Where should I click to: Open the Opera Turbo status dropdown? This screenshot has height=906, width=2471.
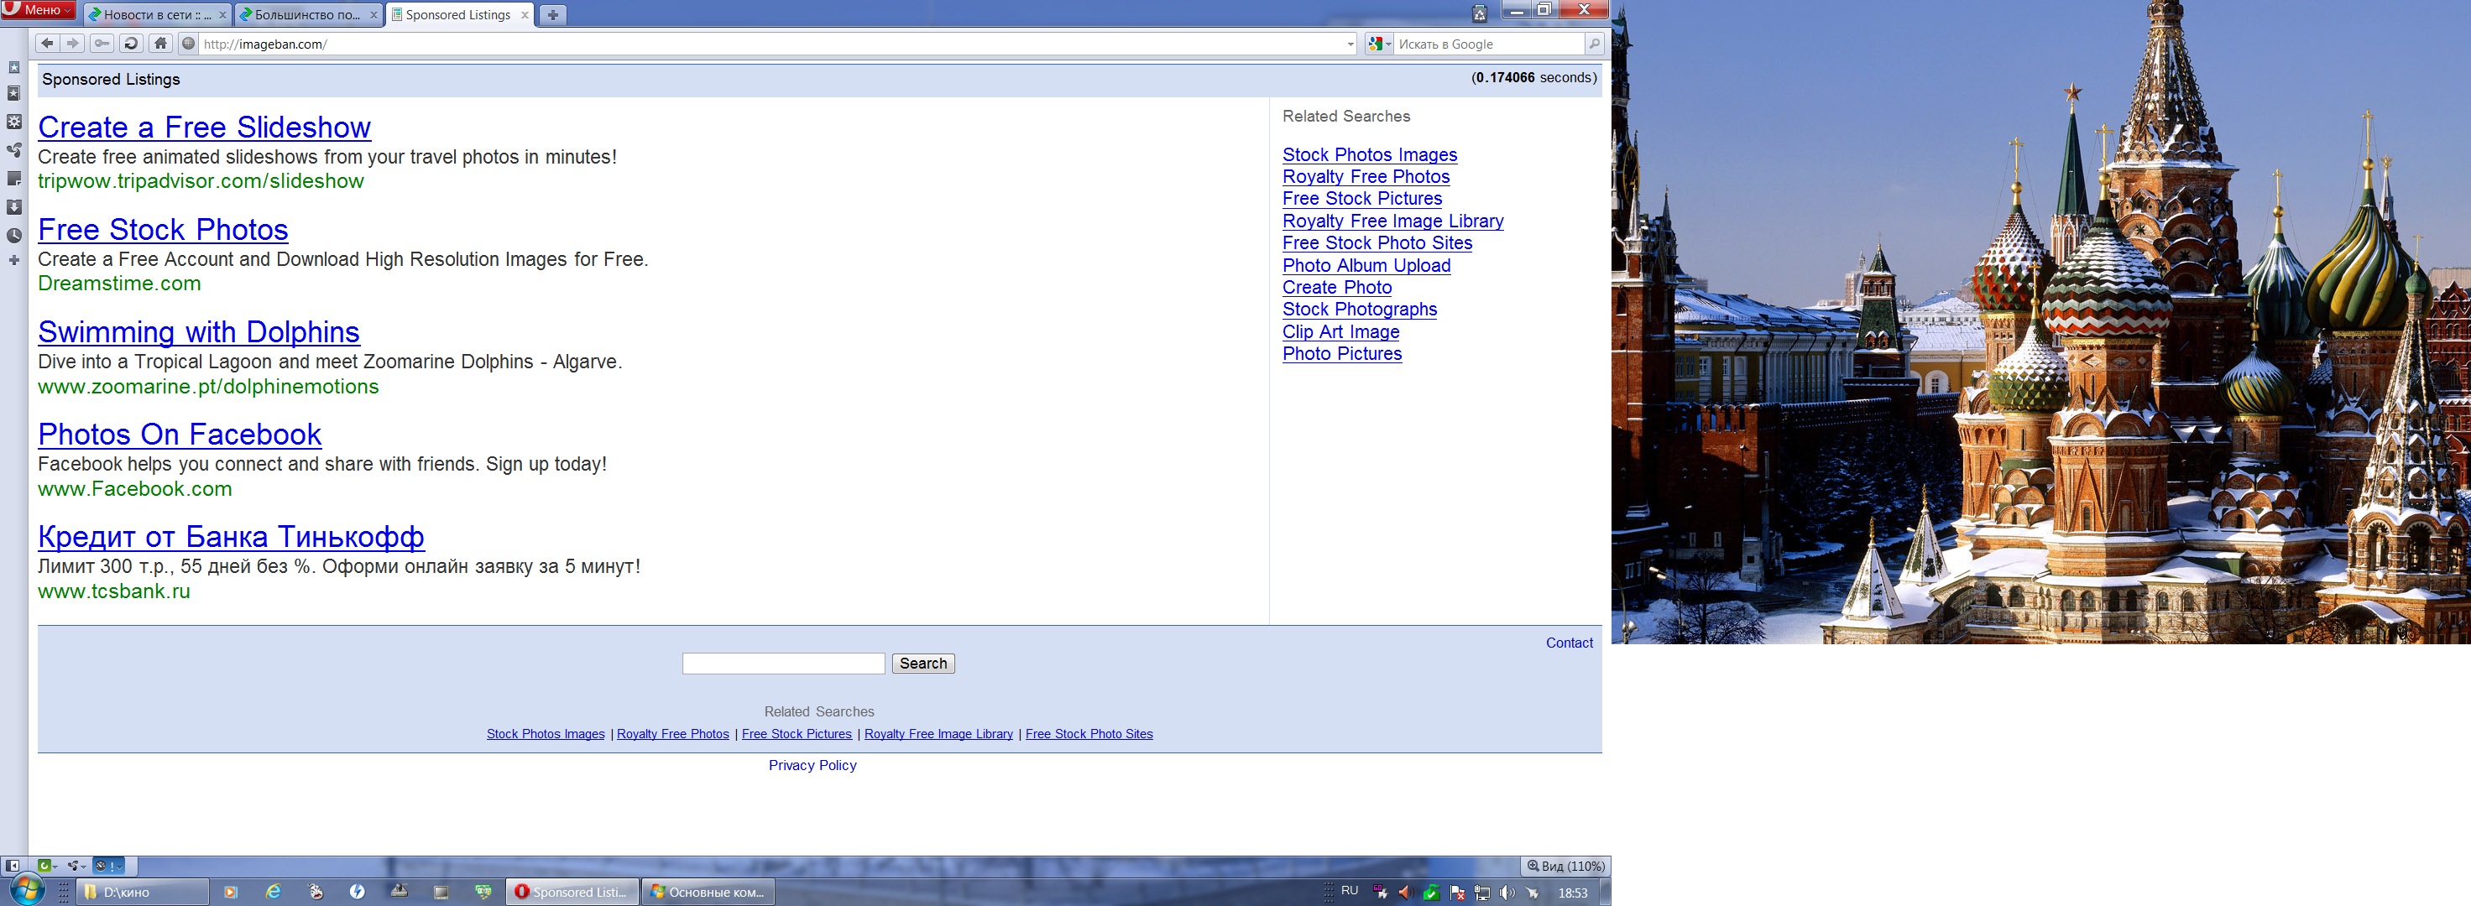tap(108, 866)
